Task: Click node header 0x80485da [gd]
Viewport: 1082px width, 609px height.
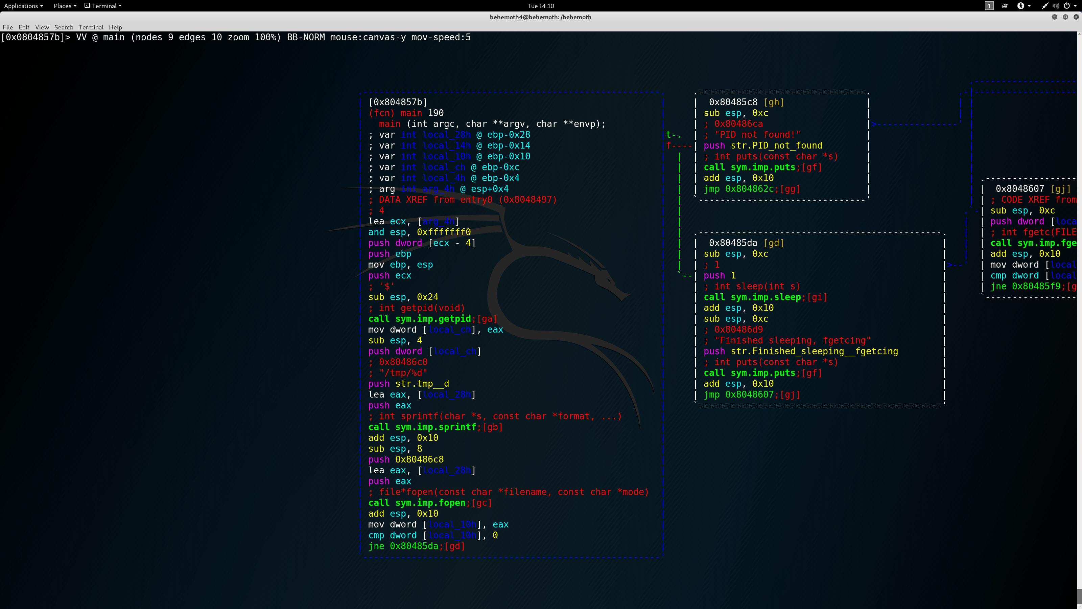Action: point(746,243)
